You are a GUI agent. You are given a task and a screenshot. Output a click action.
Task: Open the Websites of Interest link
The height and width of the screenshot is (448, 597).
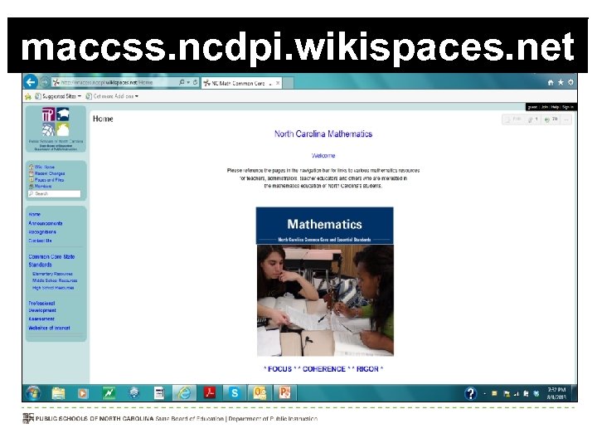(49, 328)
